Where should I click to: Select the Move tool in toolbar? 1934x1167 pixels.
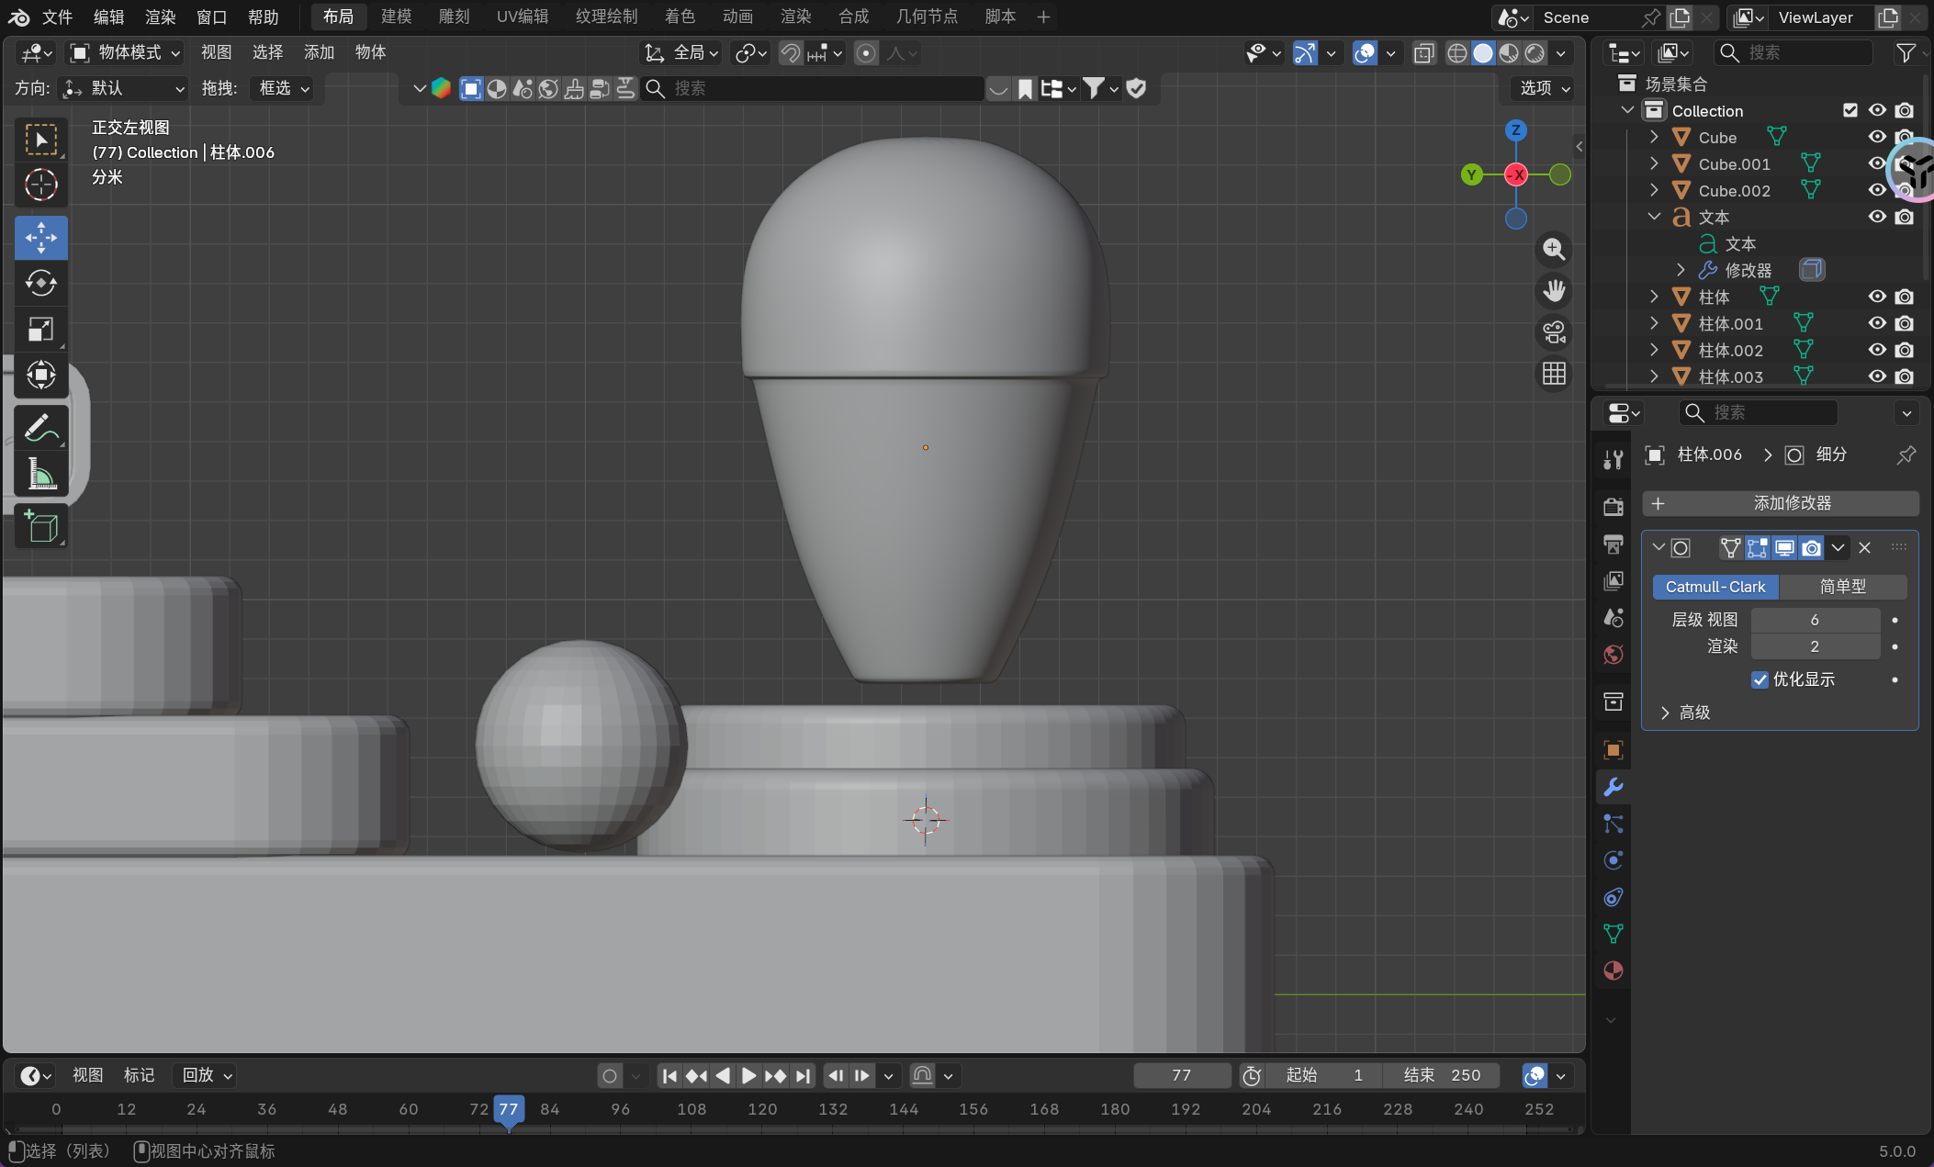40,238
